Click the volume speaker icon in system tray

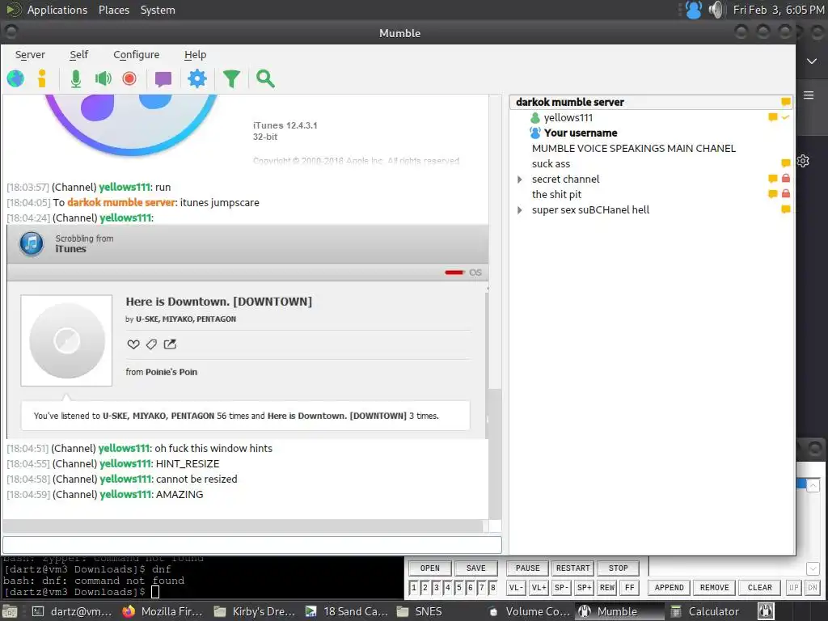click(x=716, y=10)
